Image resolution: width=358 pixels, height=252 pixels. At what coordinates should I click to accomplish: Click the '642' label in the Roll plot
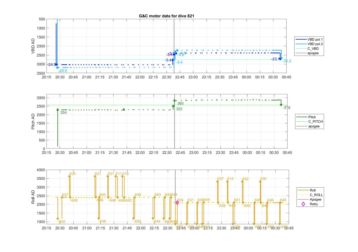click(x=245, y=179)
